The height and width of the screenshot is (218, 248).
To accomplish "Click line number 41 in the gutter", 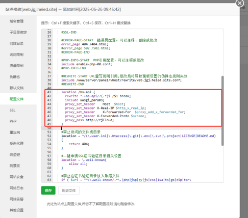I will click(49, 92).
